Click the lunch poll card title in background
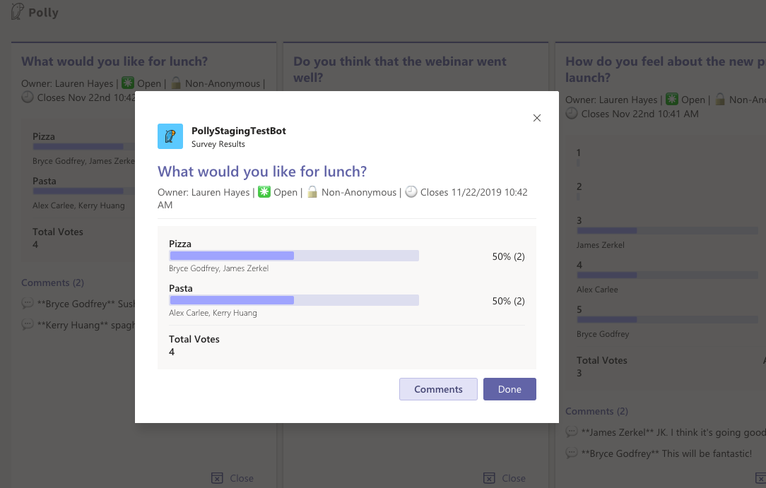The height and width of the screenshot is (488, 766). pos(114,61)
